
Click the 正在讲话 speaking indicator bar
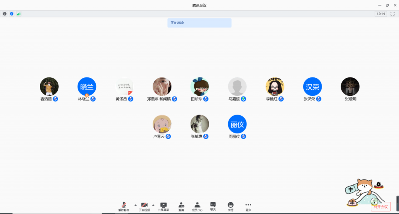[x=199, y=23]
